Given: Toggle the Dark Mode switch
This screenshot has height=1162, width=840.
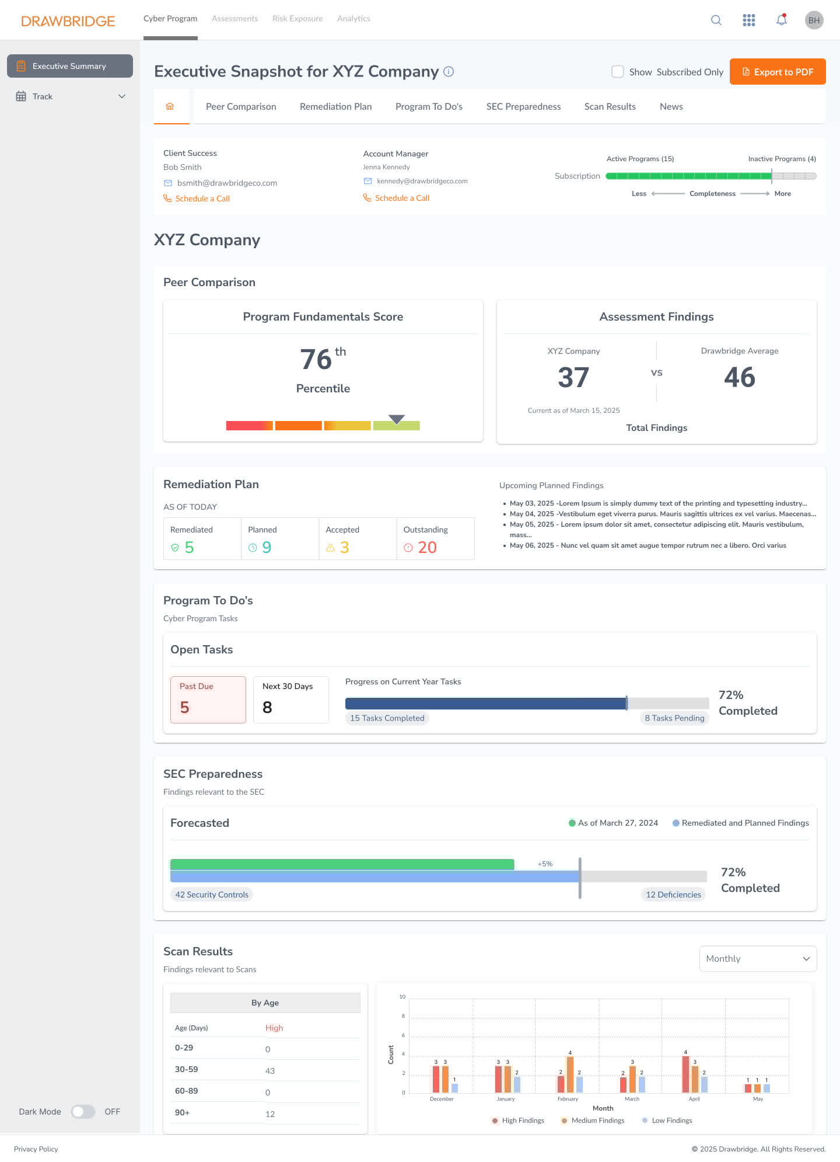Looking at the screenshot, I should (83, 1112).
